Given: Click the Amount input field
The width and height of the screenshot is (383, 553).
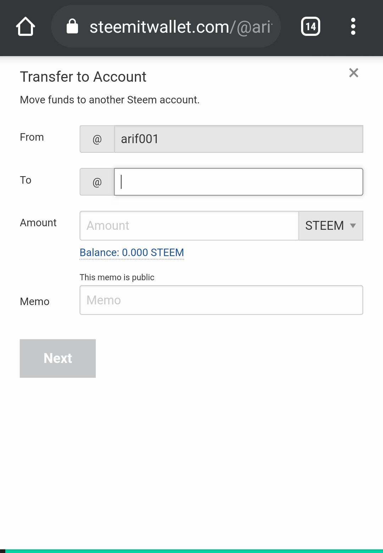Looking at the screenshot, I should (x=189, y=226).
